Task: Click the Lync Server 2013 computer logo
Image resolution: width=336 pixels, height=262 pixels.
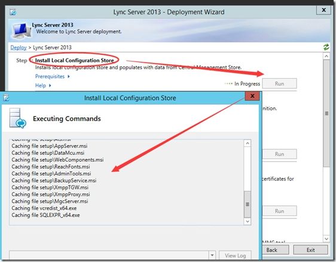Action: pos(21,31)
